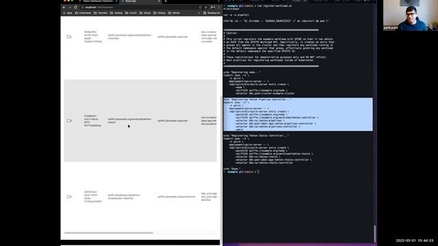
Task: Switch to the React App tab
Action: tap(139, 1)
